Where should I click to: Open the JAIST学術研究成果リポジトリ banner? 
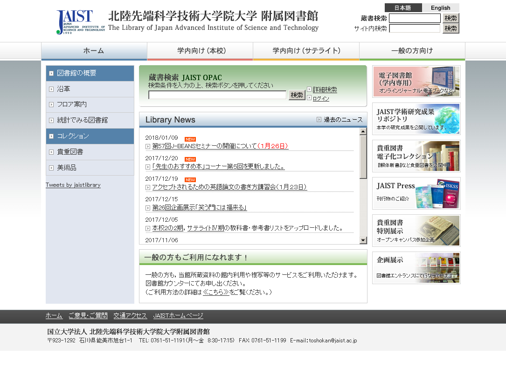click(416, 119)
